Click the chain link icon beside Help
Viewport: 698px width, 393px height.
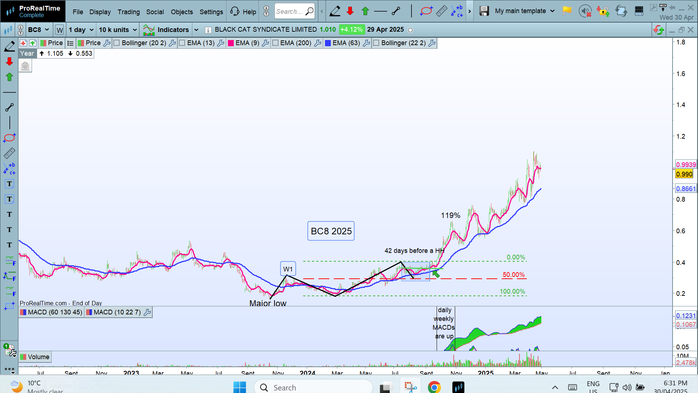tap(266, 11)
